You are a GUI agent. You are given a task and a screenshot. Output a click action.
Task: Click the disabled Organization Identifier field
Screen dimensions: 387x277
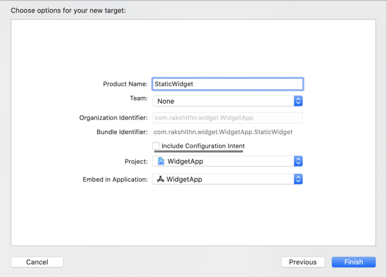227,118
